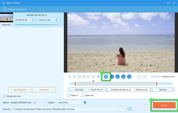Image resolution: width=178 pixels, height=113 pixels.
Task: Click the bracketed stop-segment icon
Action: click(145, 77)
